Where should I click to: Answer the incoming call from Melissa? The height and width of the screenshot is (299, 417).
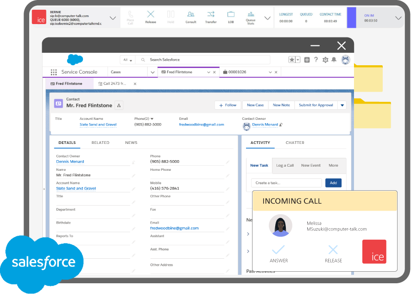pyautogui.click(x=278, y=253)
